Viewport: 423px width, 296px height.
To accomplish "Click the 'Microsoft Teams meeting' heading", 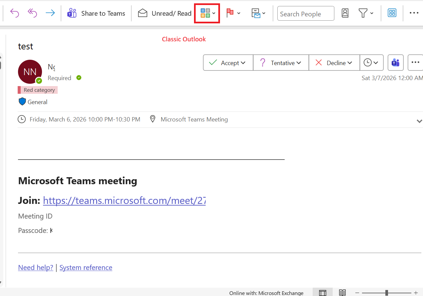I will coord(78,181).
